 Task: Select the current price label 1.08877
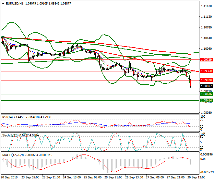206,86
